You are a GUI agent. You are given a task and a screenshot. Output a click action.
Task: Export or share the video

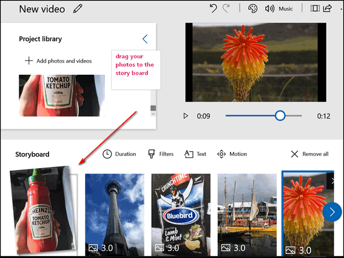pyautogui.click(x=328, y=8)
